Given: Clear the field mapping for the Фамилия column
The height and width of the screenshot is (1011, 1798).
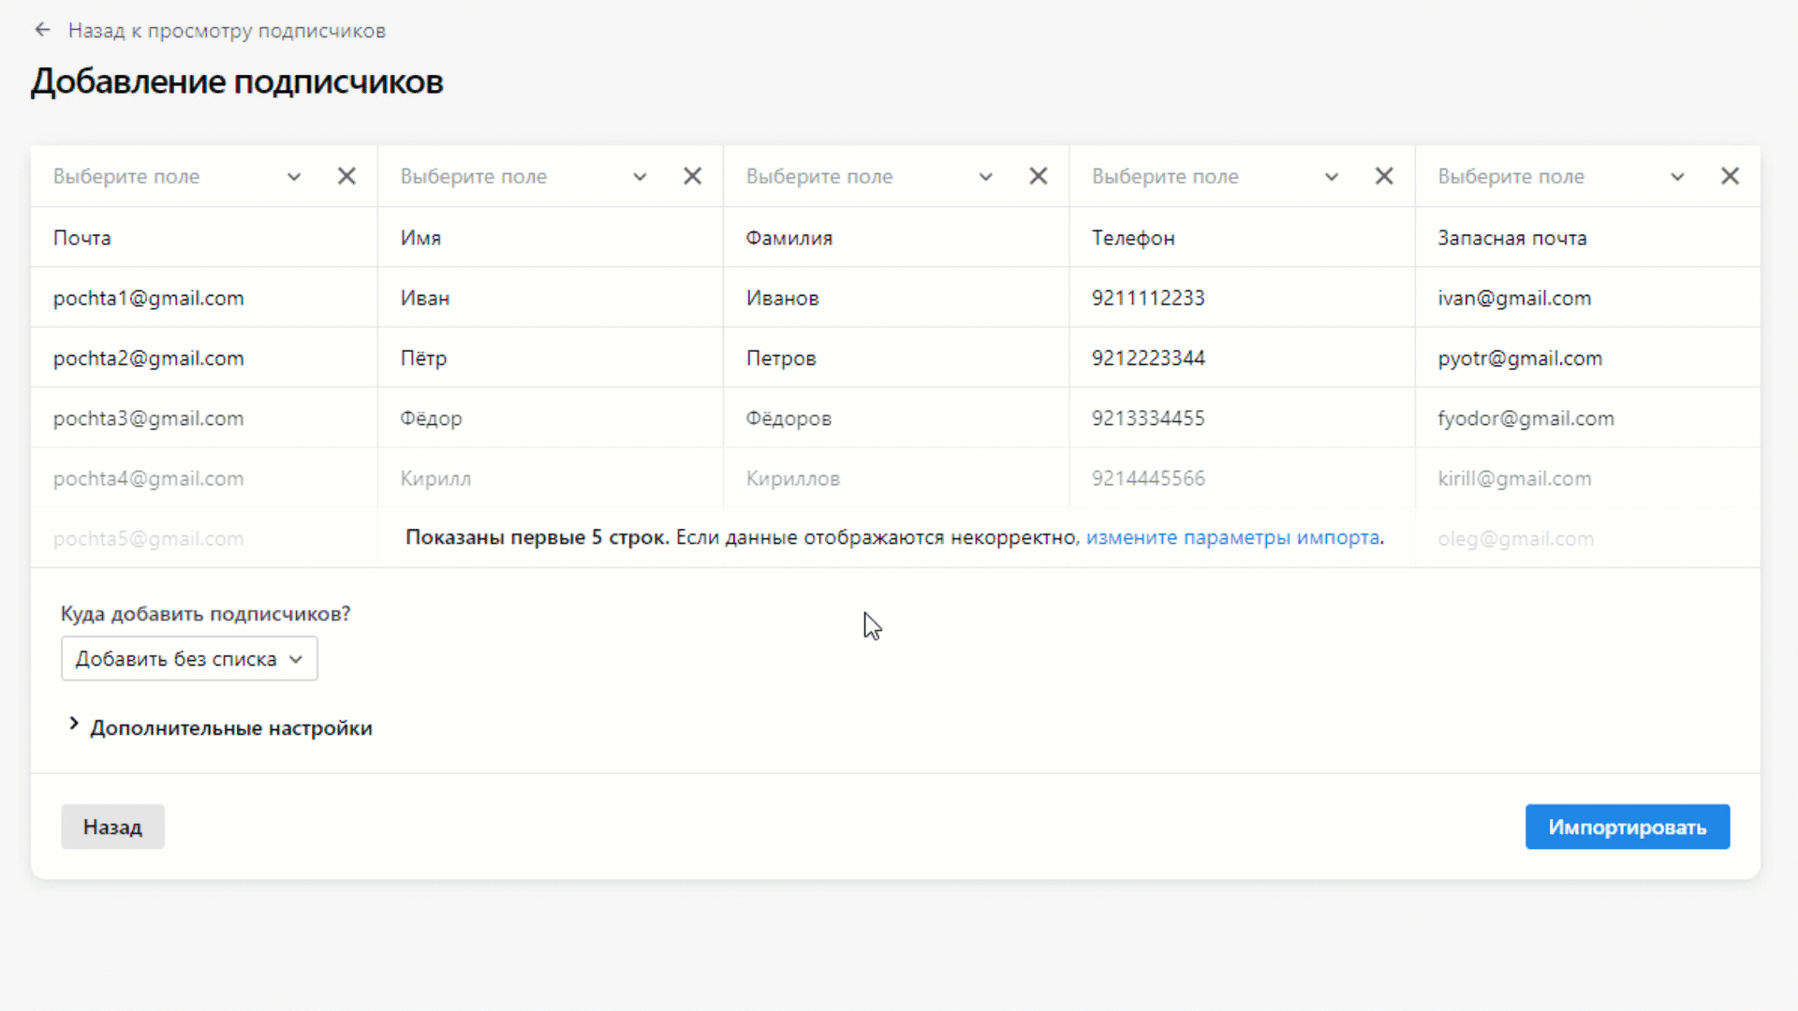Looking at the screenshot, I should 1038,175.
